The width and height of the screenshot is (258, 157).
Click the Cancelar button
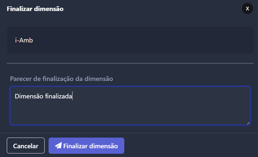coord(26,146)
